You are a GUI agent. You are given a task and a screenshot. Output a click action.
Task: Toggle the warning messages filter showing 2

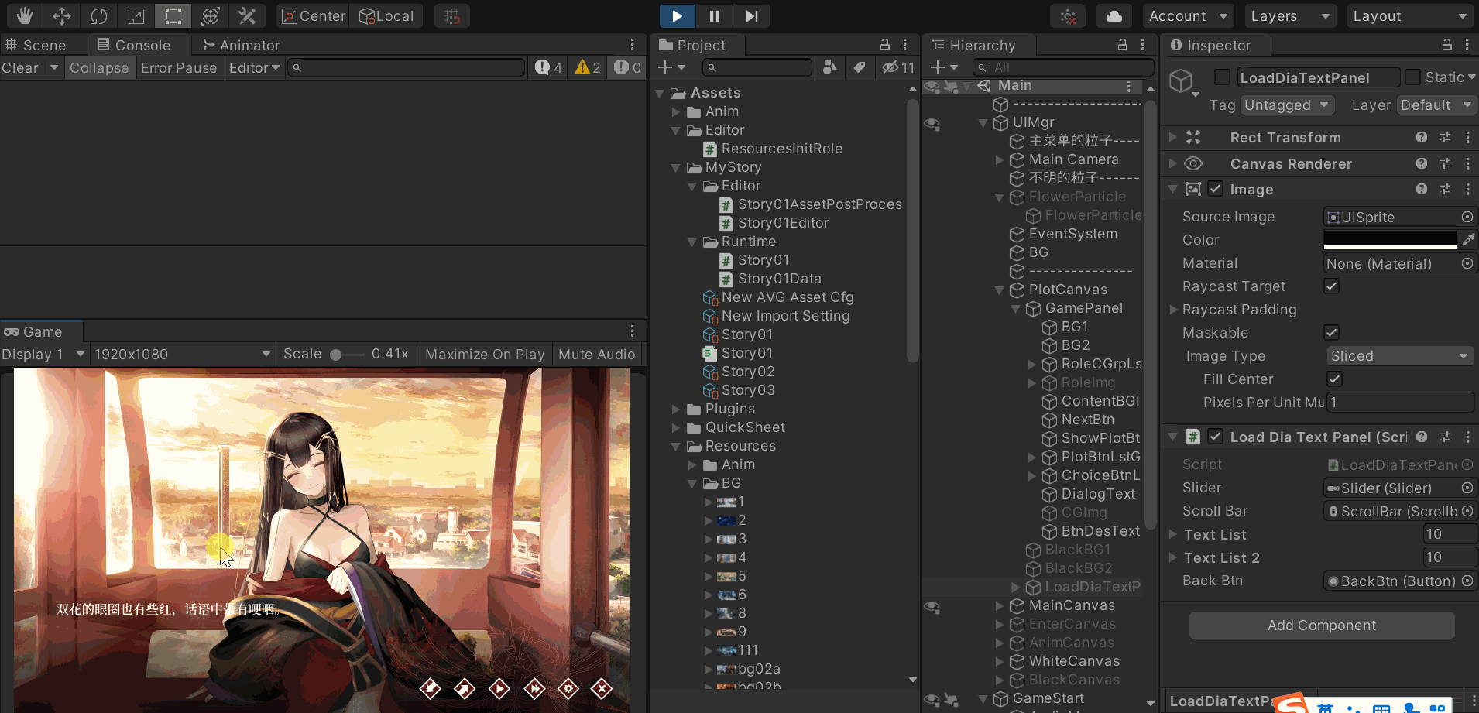point(588,68)
